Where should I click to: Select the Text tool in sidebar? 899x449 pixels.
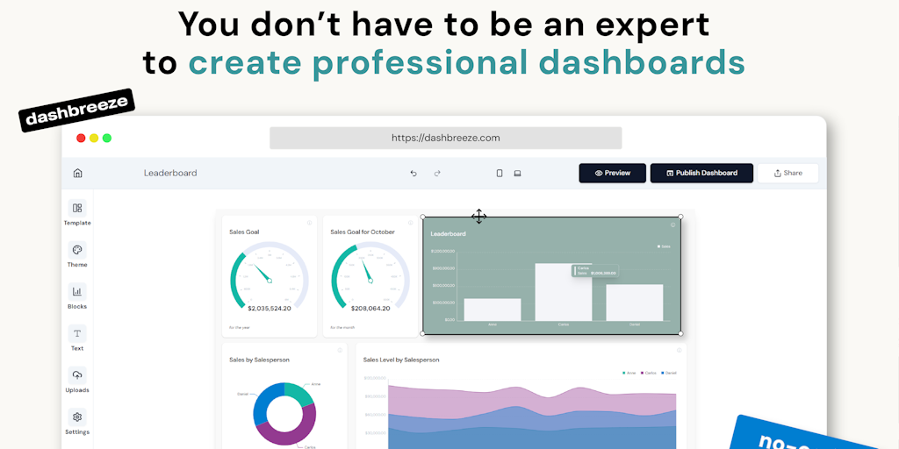pyautogui.click(x=77, y=338)
